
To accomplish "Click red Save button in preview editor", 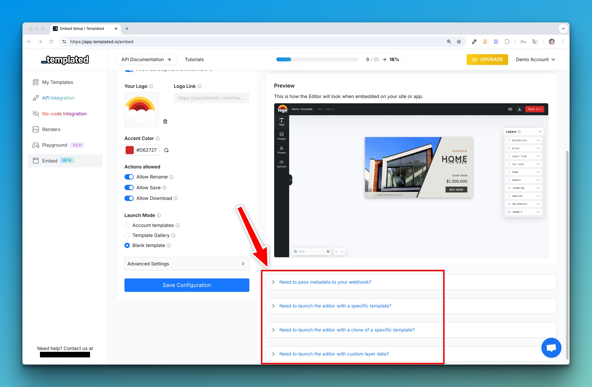I will point(535,109).
